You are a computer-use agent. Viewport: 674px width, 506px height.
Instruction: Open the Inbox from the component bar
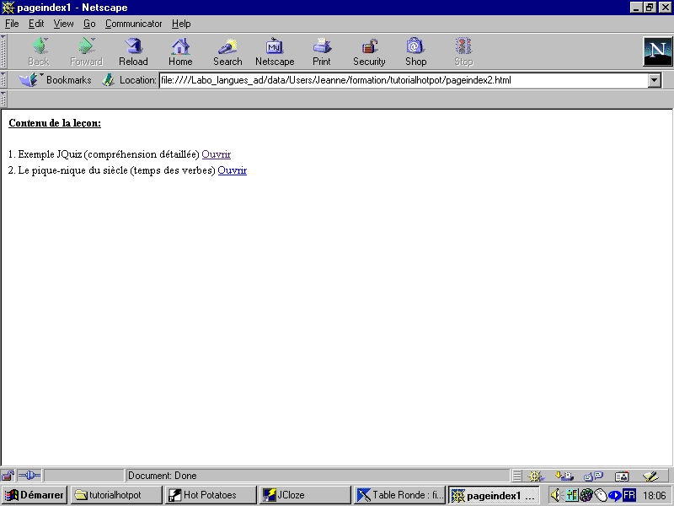click(x=564, y=476)
